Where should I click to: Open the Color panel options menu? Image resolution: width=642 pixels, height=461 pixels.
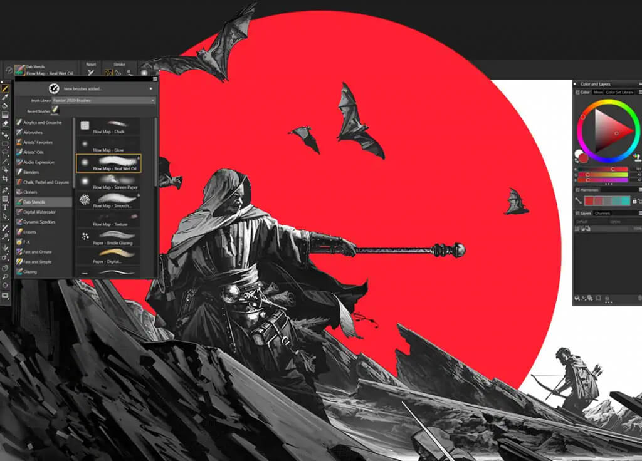639,93
